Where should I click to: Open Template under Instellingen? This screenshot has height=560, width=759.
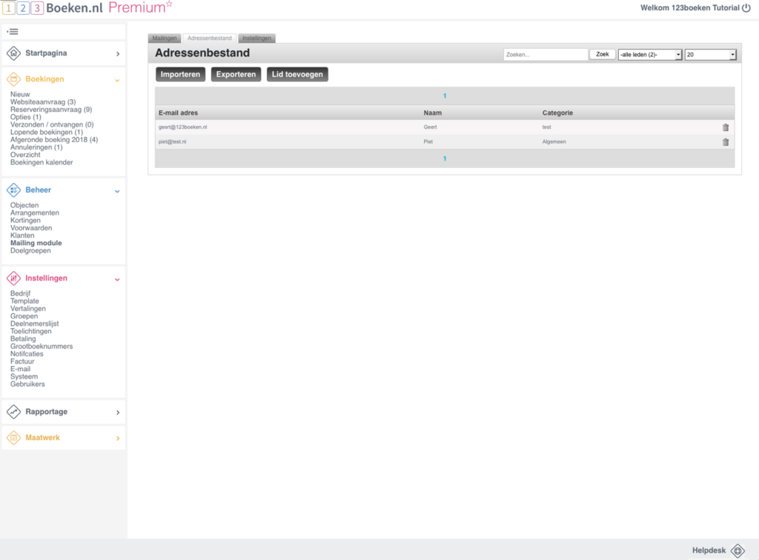24,301
